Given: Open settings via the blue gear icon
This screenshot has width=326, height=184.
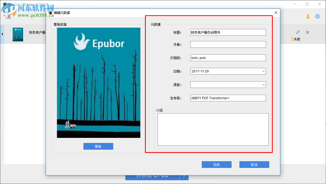Looking at the screenshot, I should coord(318,16).
